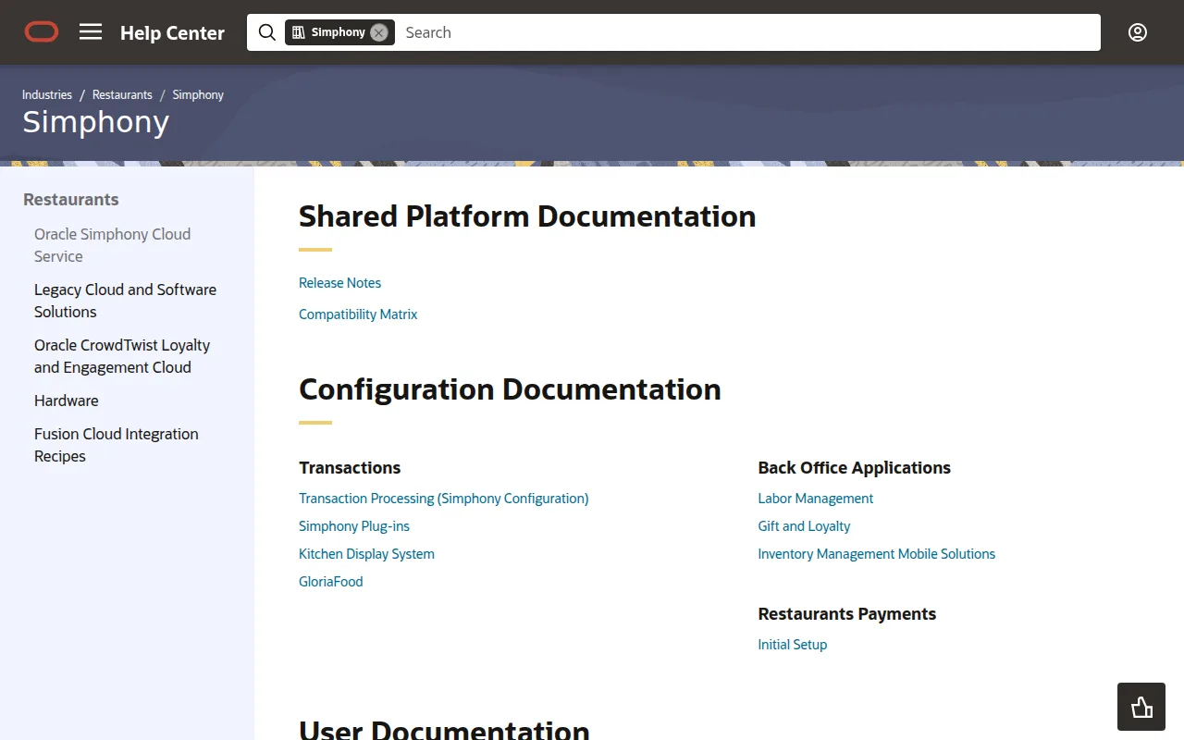Open the Release Notes link
1184x740 pixels.
[x=339, y=282]
